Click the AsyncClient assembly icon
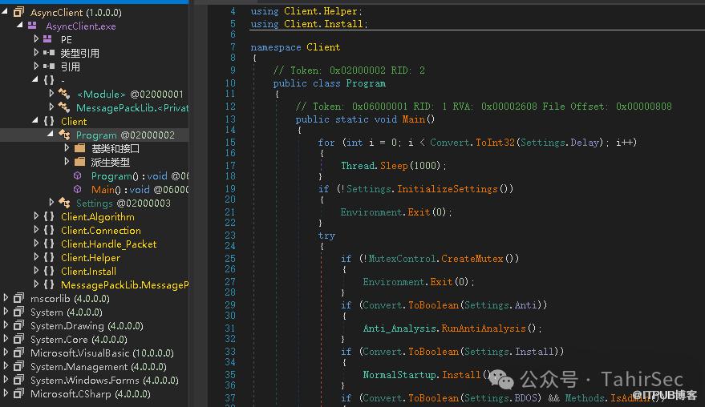 [19, 13]
